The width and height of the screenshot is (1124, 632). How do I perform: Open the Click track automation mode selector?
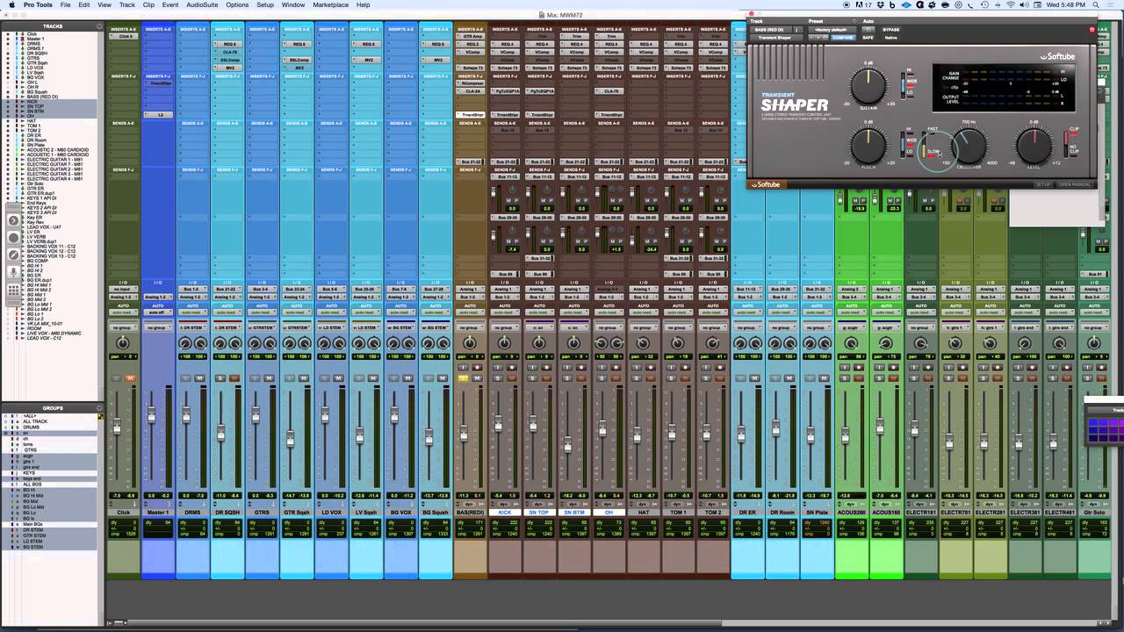(x=123, y=312)
